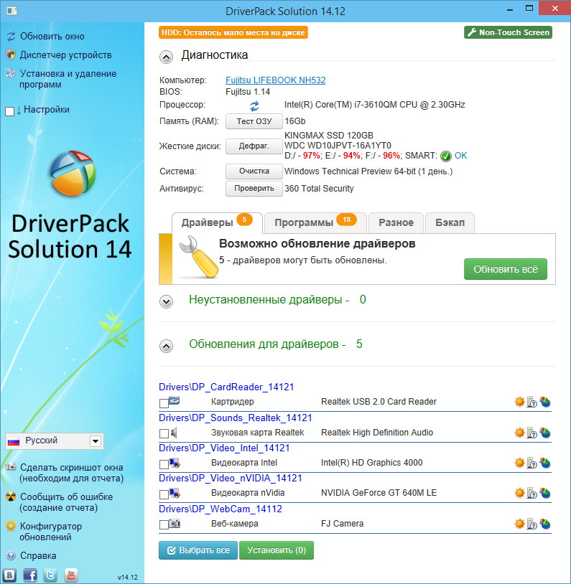
Task: Open the Drivers\DP_Sounds_Realtek_14121 link
Action: tap(236, 418)
